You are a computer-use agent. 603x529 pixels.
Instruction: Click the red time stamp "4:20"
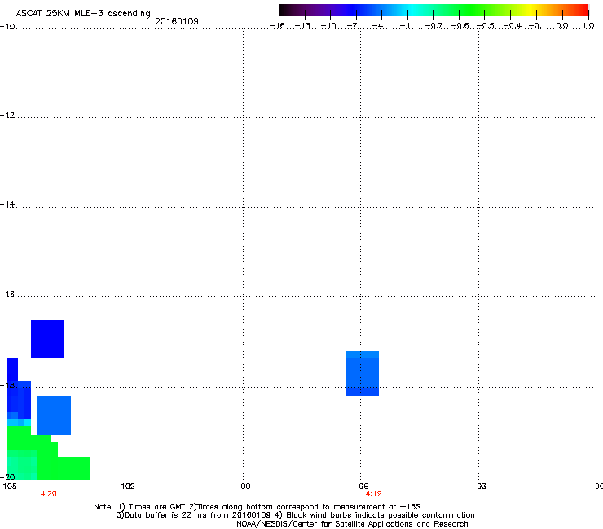(48, 494)
